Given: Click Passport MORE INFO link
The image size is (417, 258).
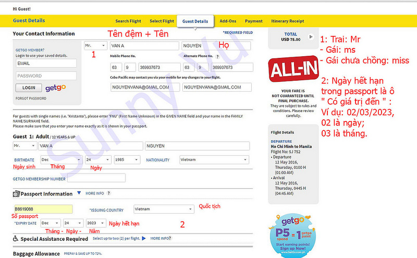Looking at the screenshot, I should [95, 193].
